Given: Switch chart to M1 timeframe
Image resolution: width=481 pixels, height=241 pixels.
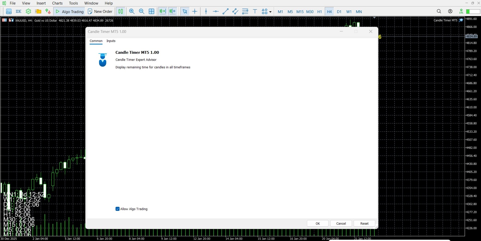Looking at the screenshot, I should point(280,12).
